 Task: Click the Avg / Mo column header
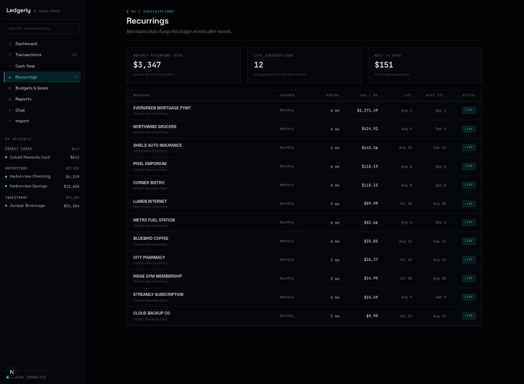[x=369, y=95]
